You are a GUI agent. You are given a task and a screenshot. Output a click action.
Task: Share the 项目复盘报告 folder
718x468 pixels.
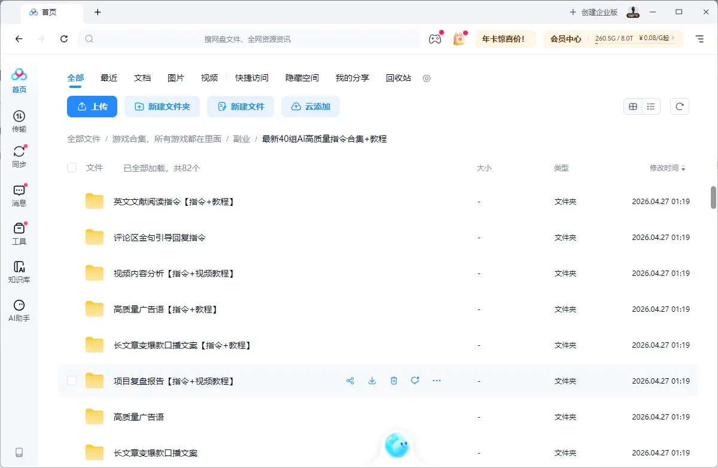[x=350, y=381]
